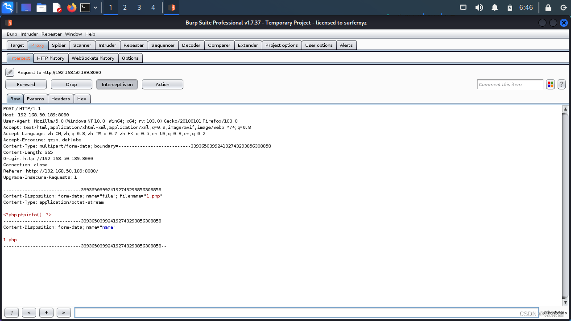Click the pencil edit icon next to the request URL
Viewport: 571px width, 321px height.
(9, 72)
